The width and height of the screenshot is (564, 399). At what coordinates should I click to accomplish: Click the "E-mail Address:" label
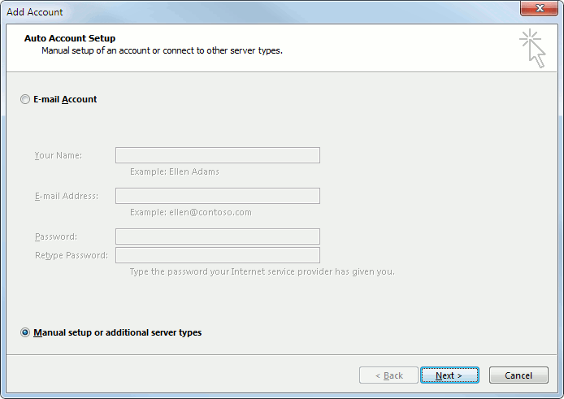pos(67,196)
